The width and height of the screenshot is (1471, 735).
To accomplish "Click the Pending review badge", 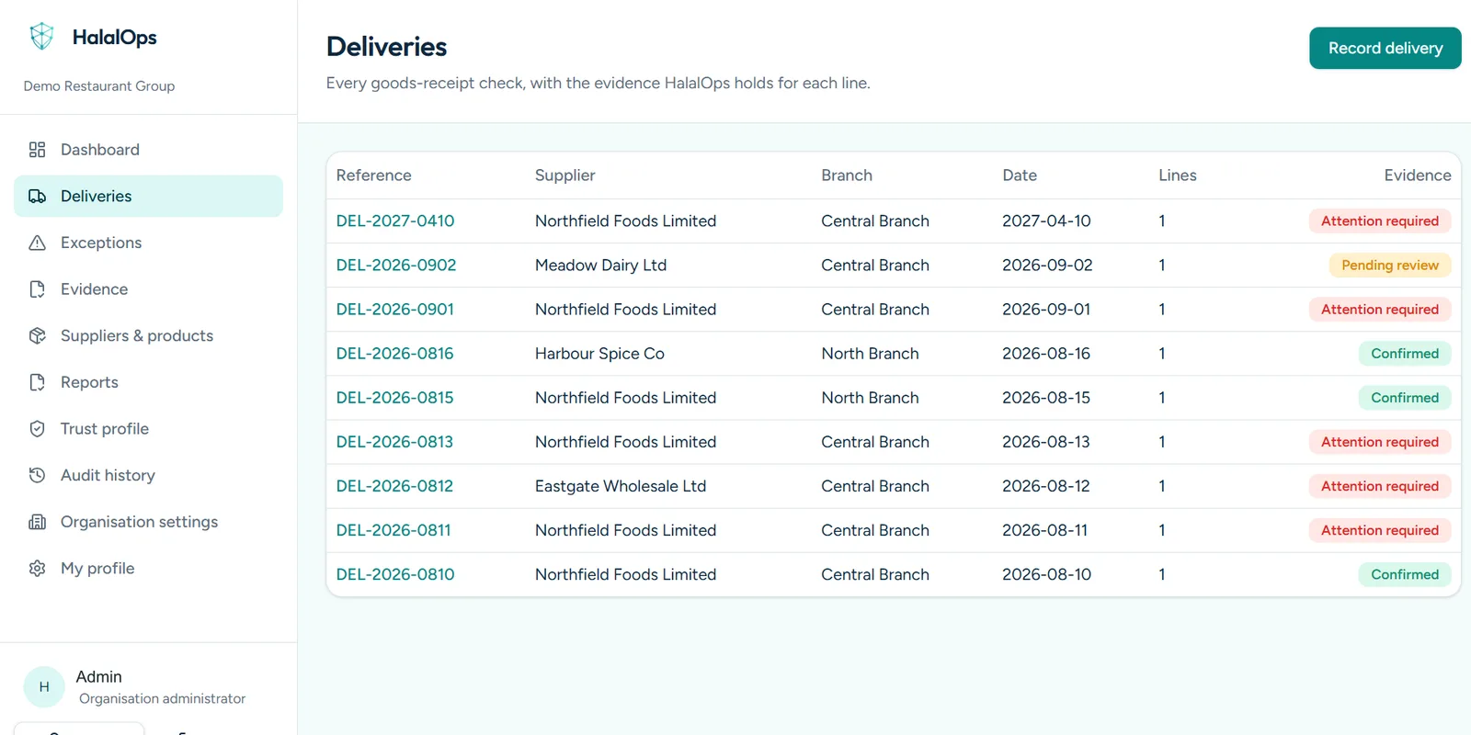I will 1390,266.
